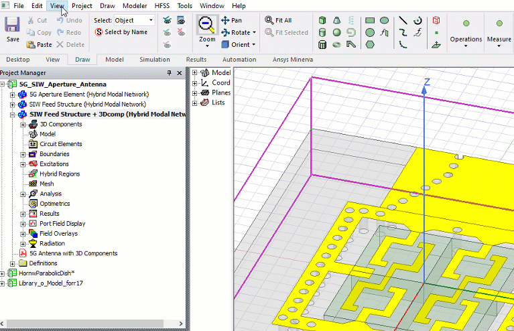514x331 pixels.
Task: Expand the Boundaries tree node
Action: pyautogui.click(x=23, y=154)
